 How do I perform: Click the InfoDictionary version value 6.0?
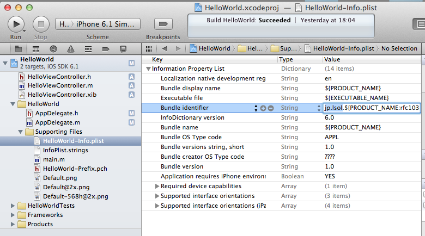[x=329, y=118]
